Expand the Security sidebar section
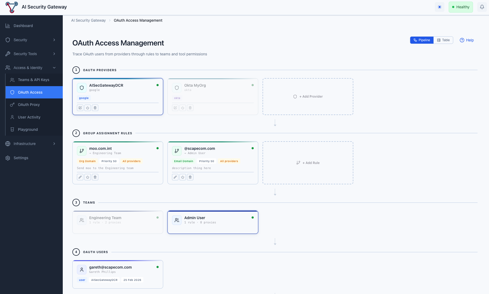This screenshot has height=294, width=489. [x=20, y=40]
